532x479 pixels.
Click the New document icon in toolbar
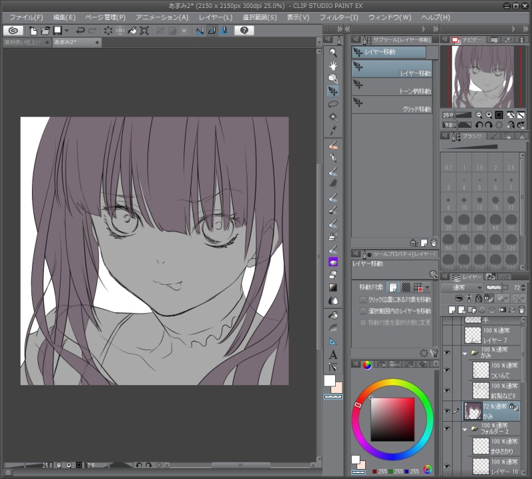(x=33, y=31)
